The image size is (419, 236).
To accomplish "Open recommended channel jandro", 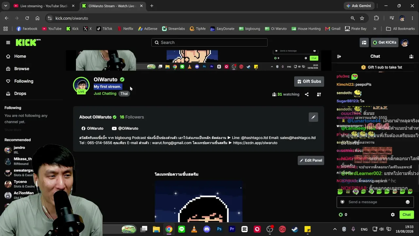I will coord(19,150).
